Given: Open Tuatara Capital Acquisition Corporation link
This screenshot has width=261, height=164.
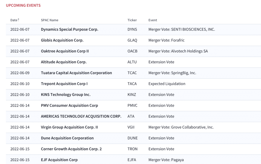Looking at the screenshot, I should 76,73.
